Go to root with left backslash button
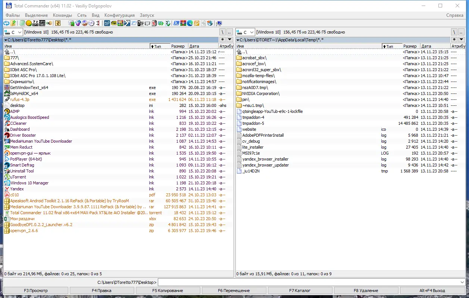The height and width of the screenshot is (298, 469). click(x=223, y=32)
